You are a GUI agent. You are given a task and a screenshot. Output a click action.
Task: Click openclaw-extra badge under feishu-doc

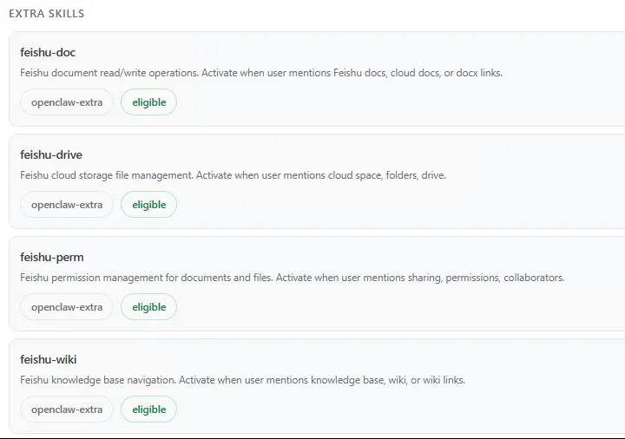[x=67, y=102]
